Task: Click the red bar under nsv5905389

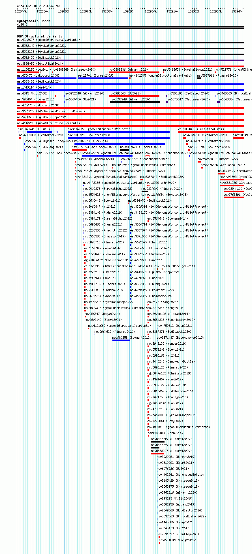Action: pyautogui.click(x=199, y=162)
